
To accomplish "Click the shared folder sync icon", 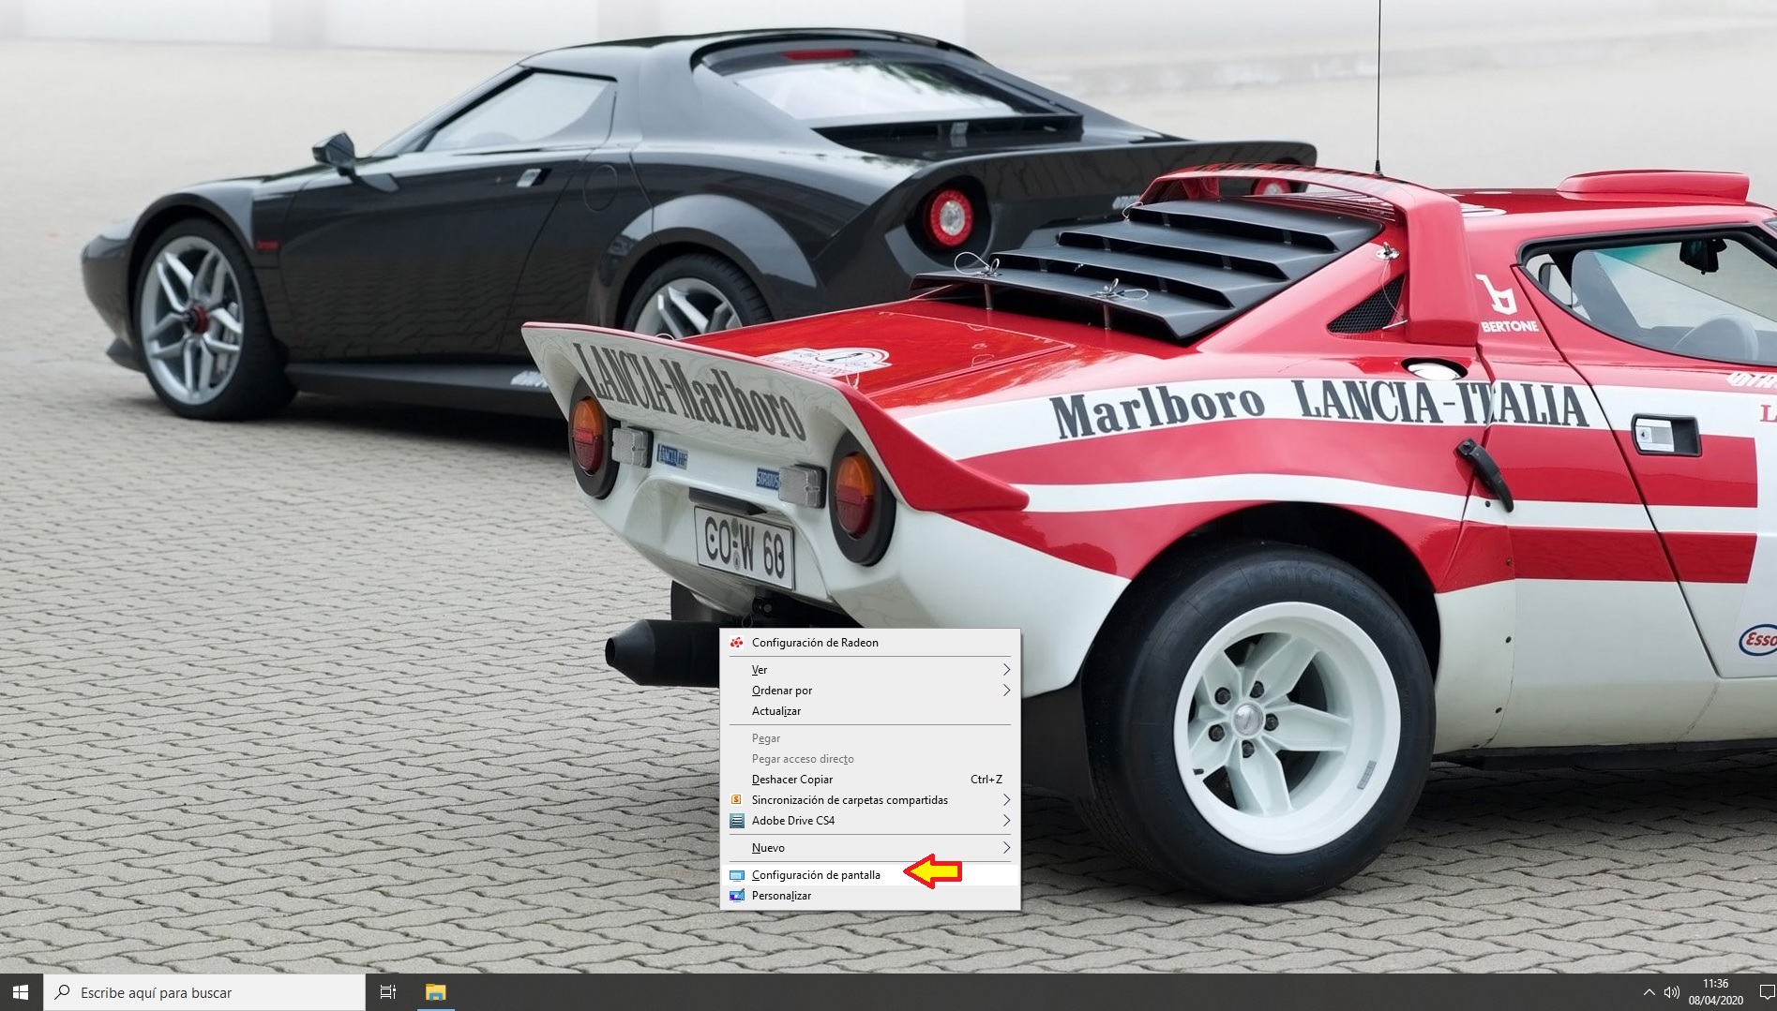I will [737, 800].
